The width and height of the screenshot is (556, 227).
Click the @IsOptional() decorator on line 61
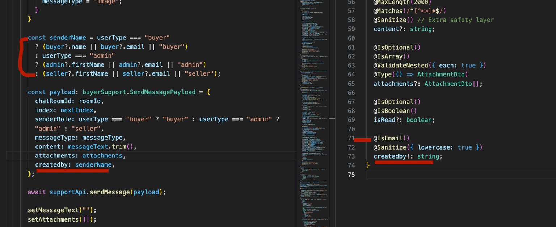click(x=397, y=47)
